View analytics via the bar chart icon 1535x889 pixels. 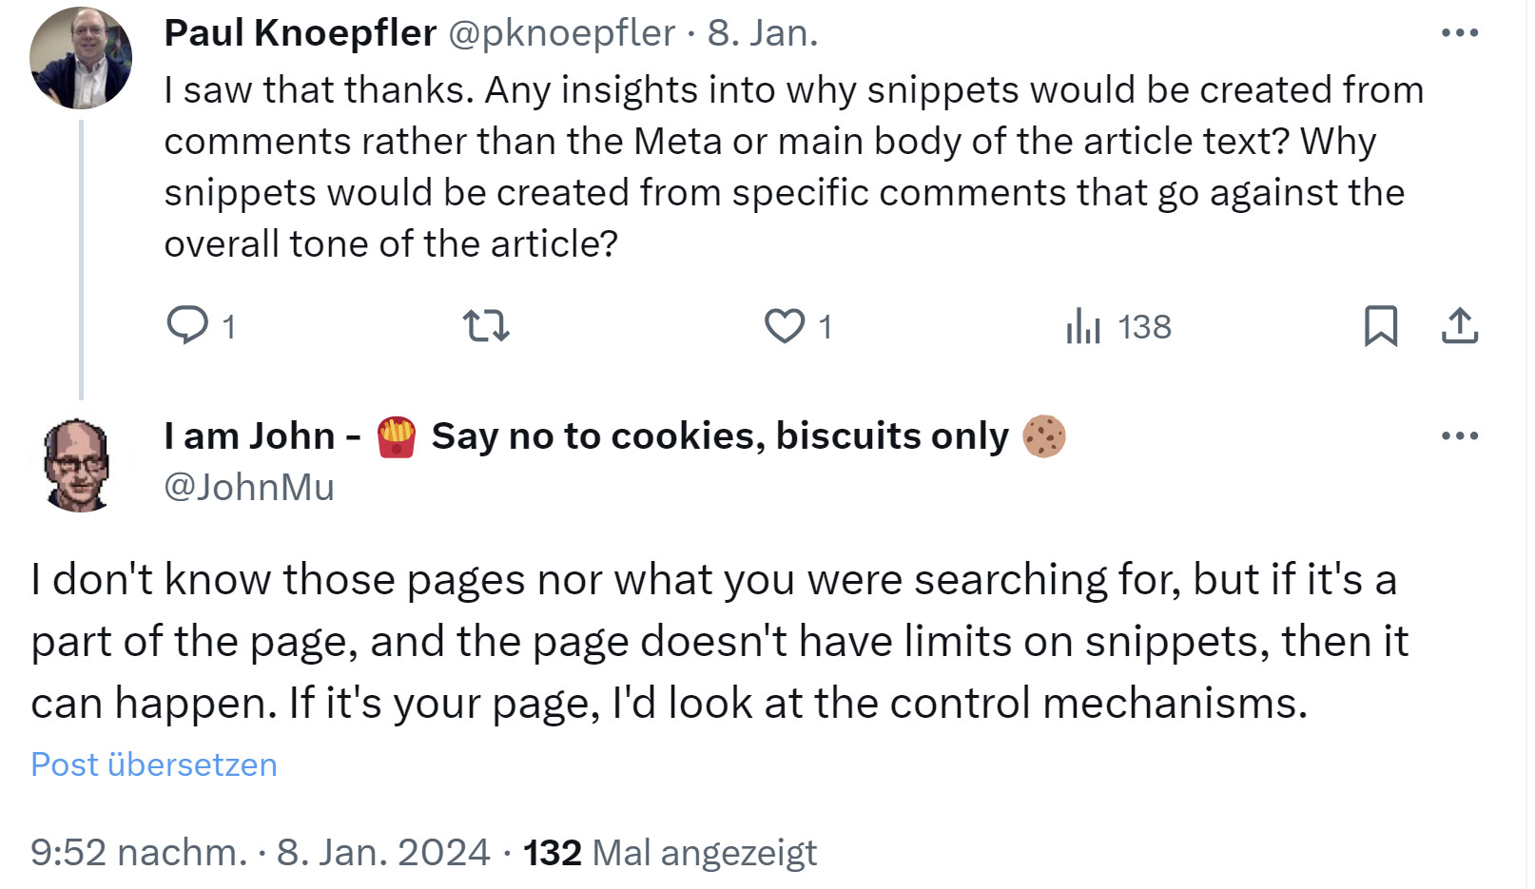click(x=1082, y=327)
